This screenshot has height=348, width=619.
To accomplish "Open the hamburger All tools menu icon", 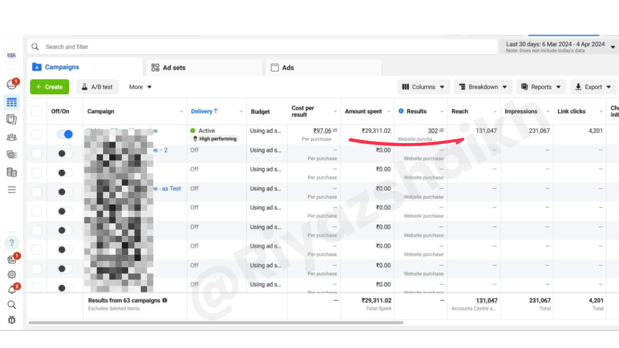I will coord(12,190).
